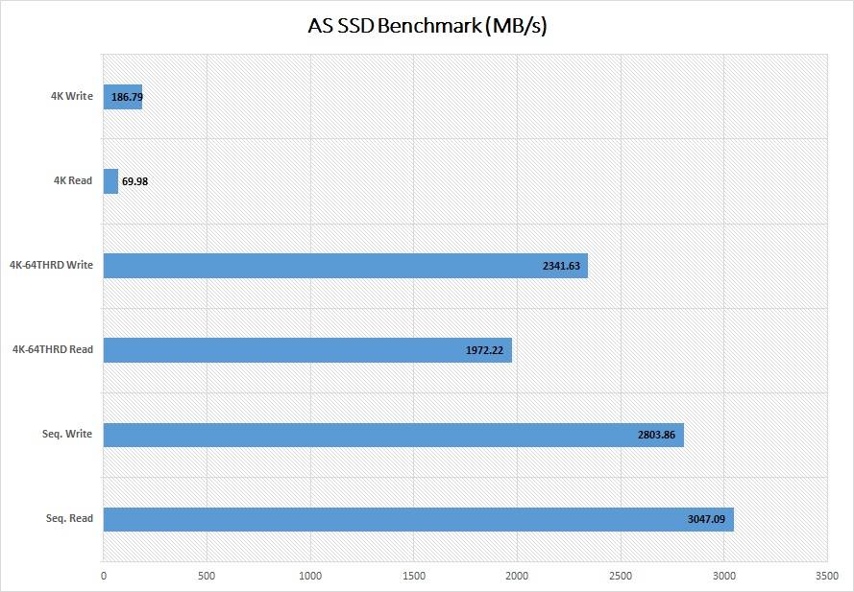Click the Seq. Read axis label

point(69,518)
